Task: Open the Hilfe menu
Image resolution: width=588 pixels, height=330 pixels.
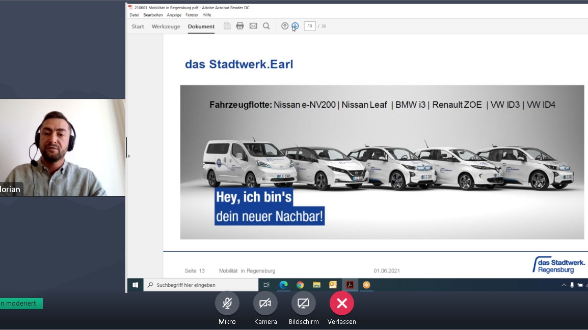Action: point(207,15)
